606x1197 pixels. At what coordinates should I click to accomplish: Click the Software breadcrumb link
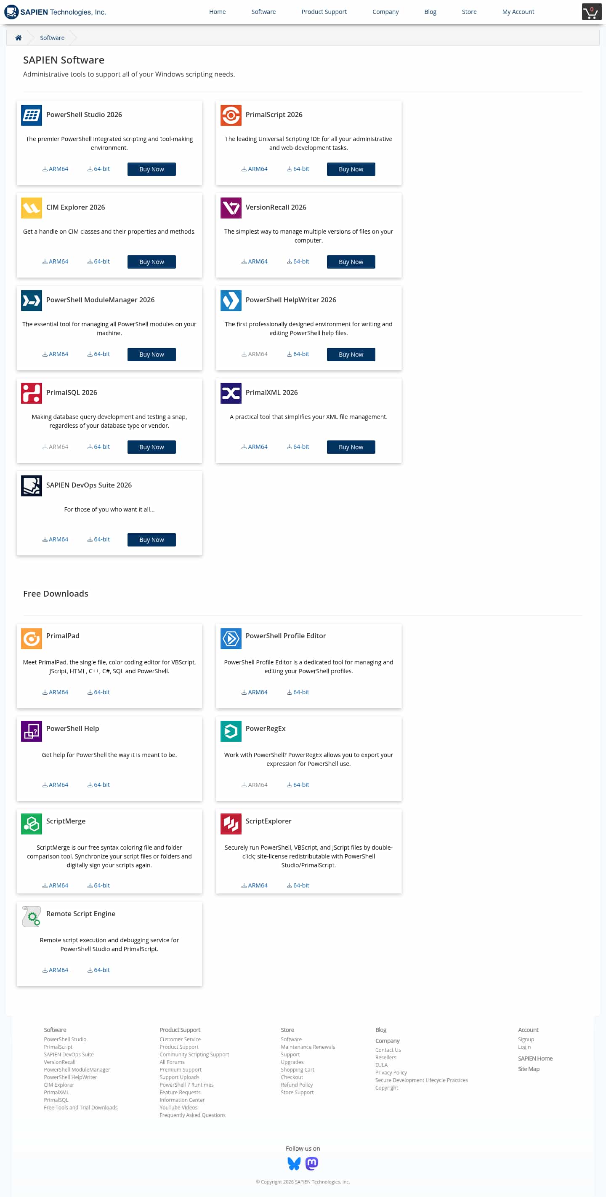coord(52,37)
